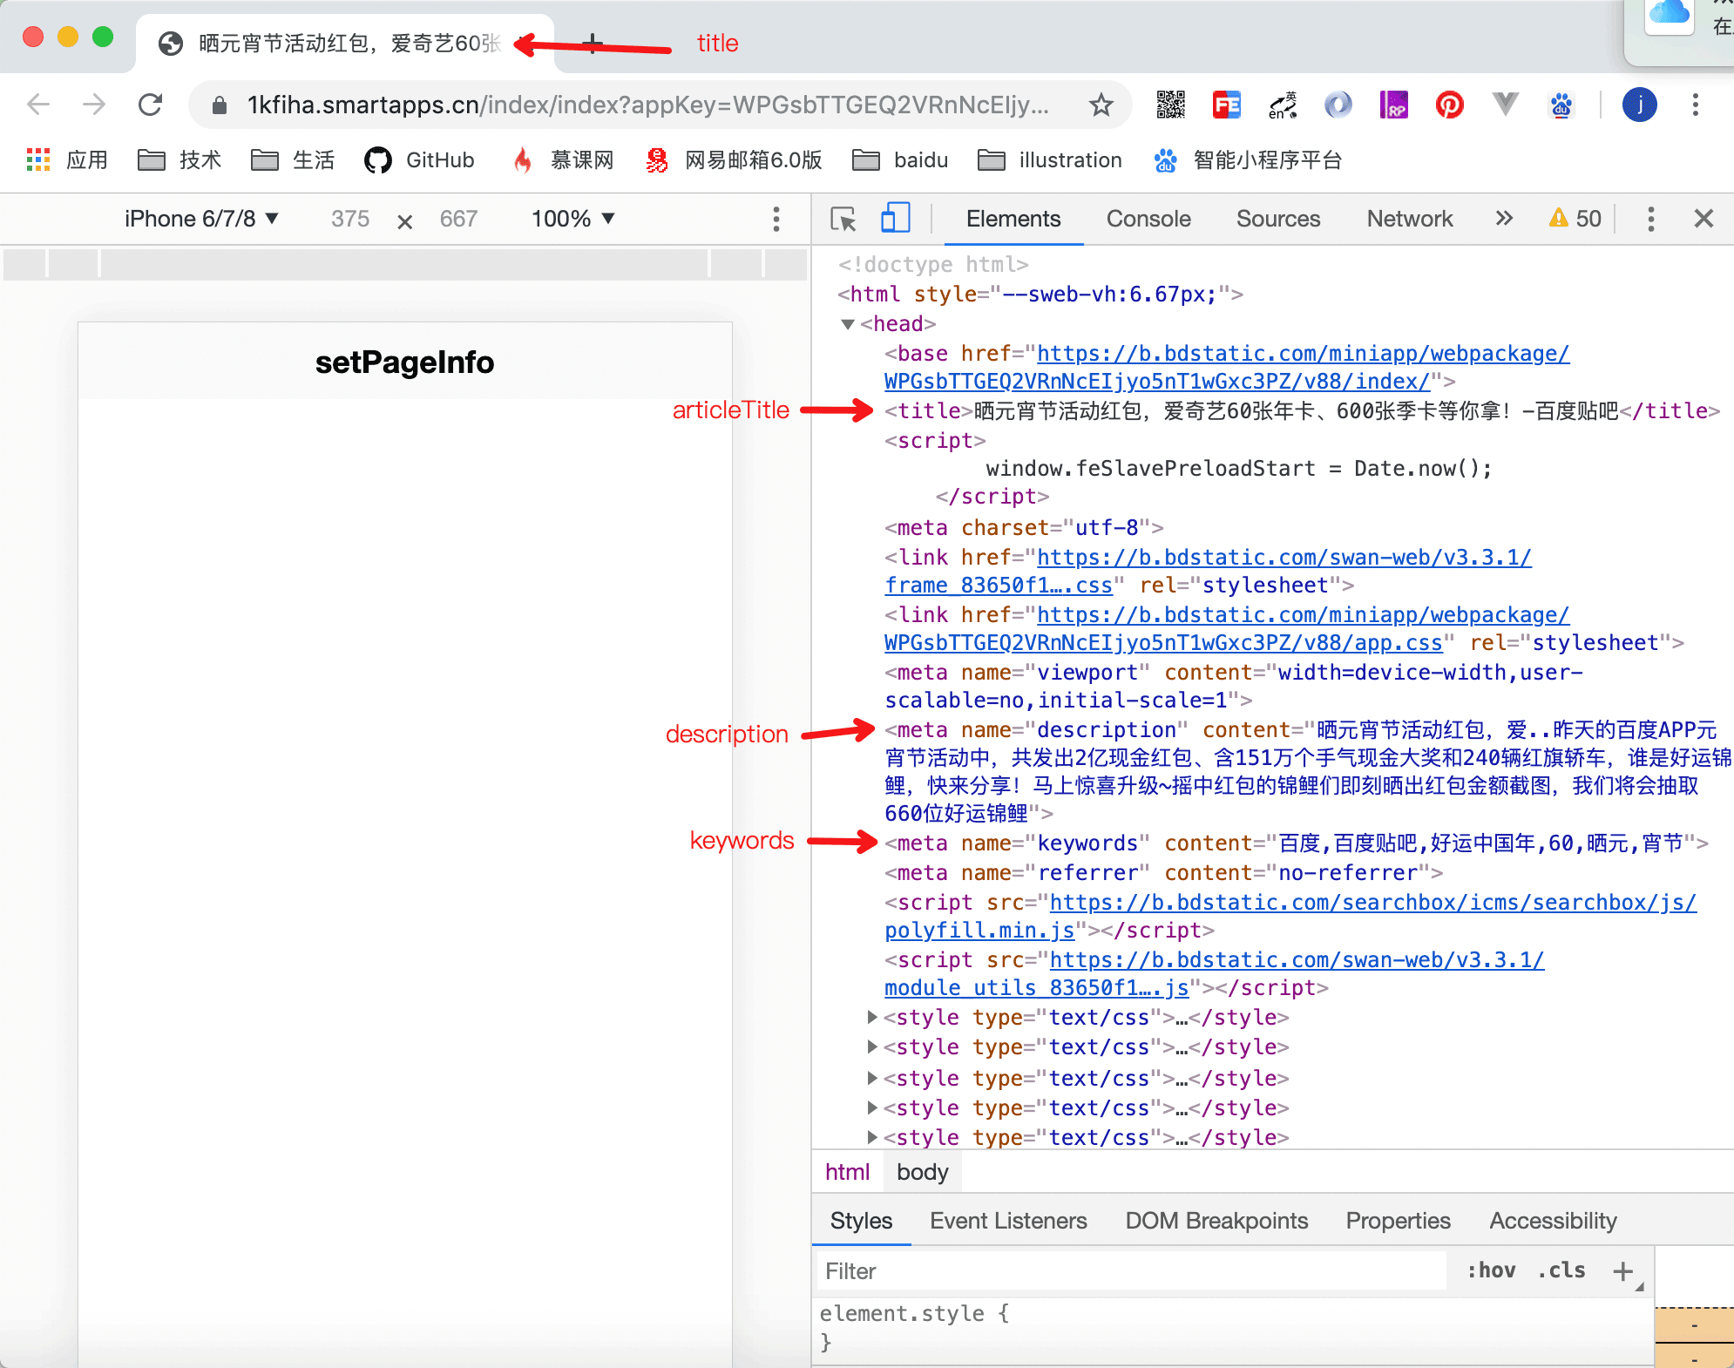Close the DevTools panel

pyautogui.click(x=1704, y=219)
